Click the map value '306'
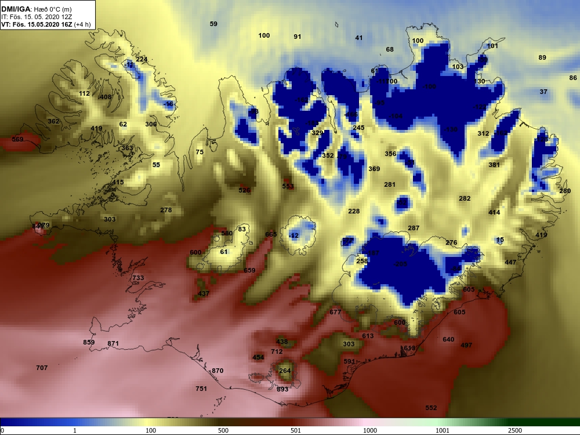 tap(151, 124)
